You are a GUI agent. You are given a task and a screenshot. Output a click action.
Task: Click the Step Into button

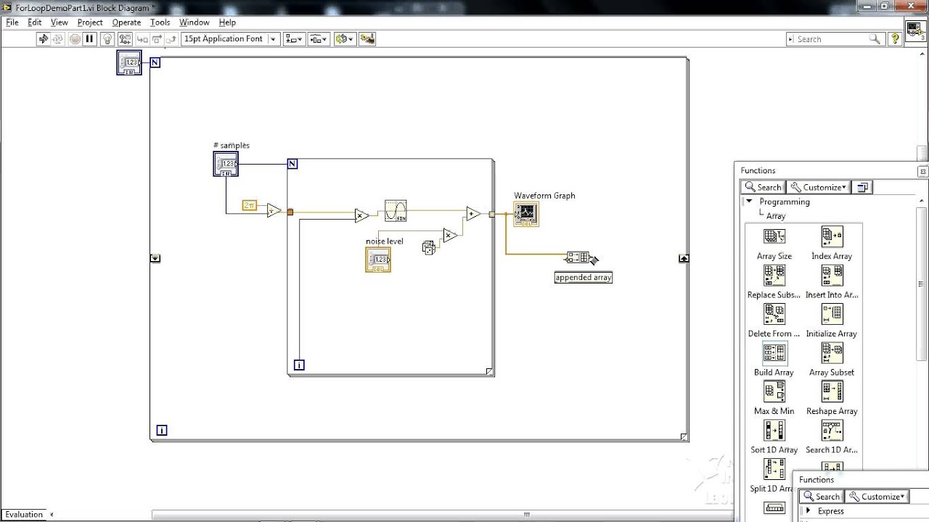point(142,39)
